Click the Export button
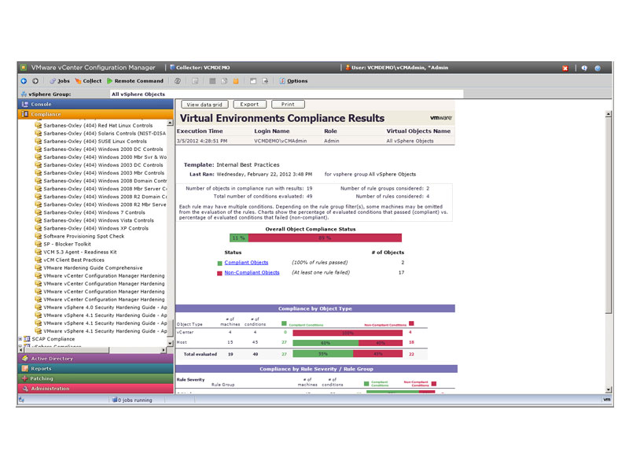The width and height of the screenshot is (629, 472). [x=249, y=105]
